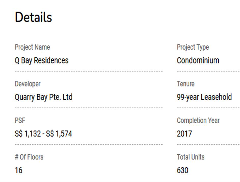240x182 pixels.
Task: Select the 99-year Leasehold value
Action: (x=204, y=97)
